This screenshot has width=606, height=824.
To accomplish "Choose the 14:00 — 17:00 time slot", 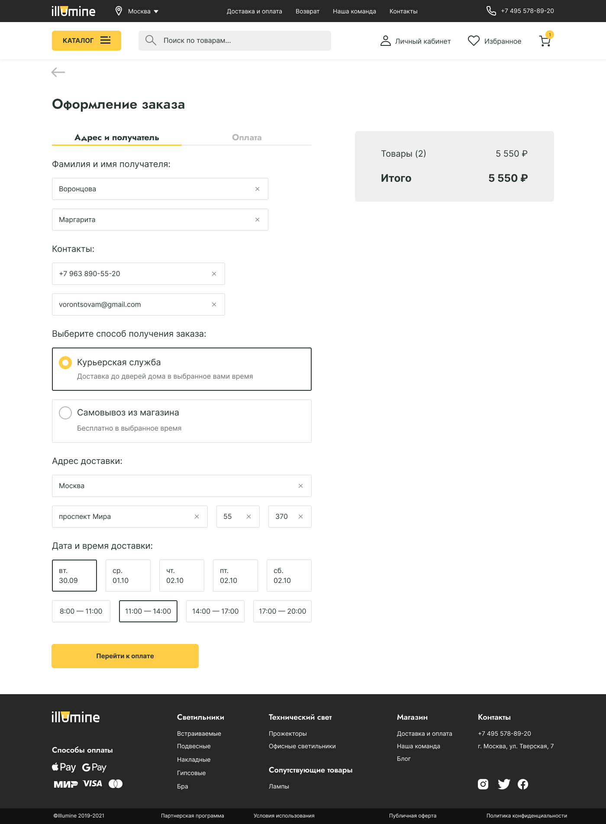I will point(215,611).
